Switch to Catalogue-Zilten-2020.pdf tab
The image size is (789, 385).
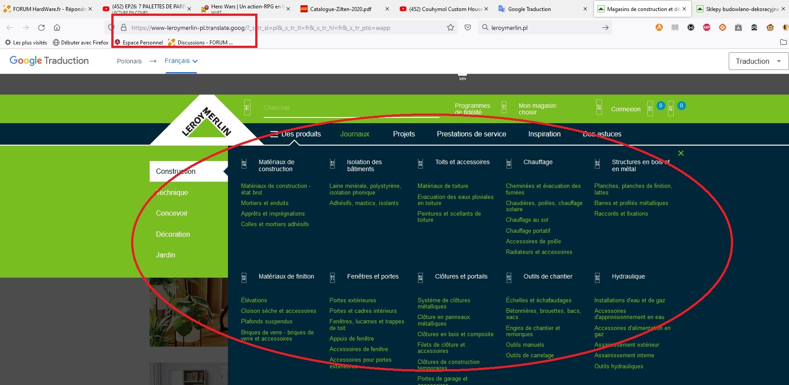(340, 9)
